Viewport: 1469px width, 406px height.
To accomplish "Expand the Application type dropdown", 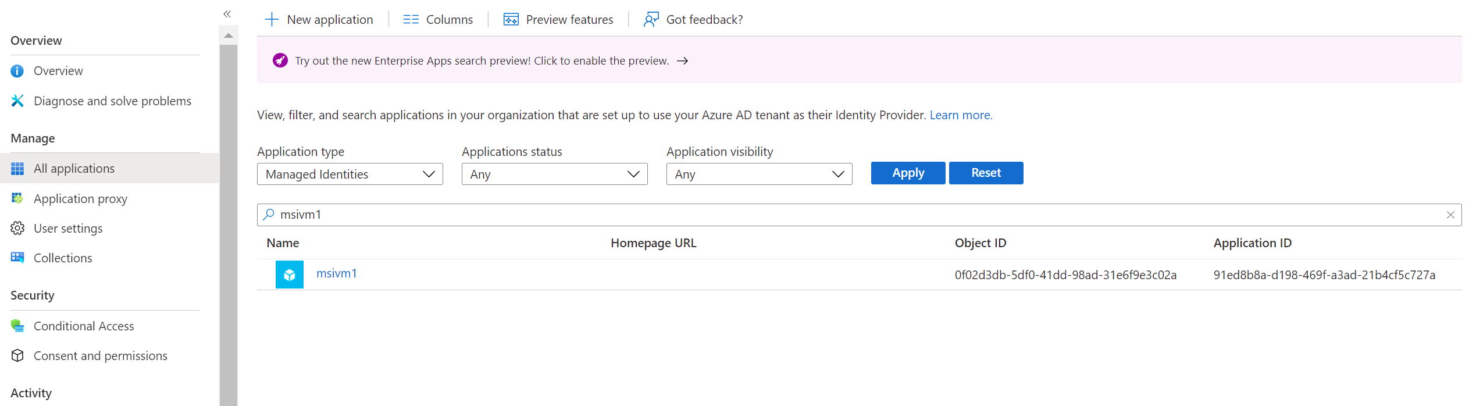I will click(350, 174).
